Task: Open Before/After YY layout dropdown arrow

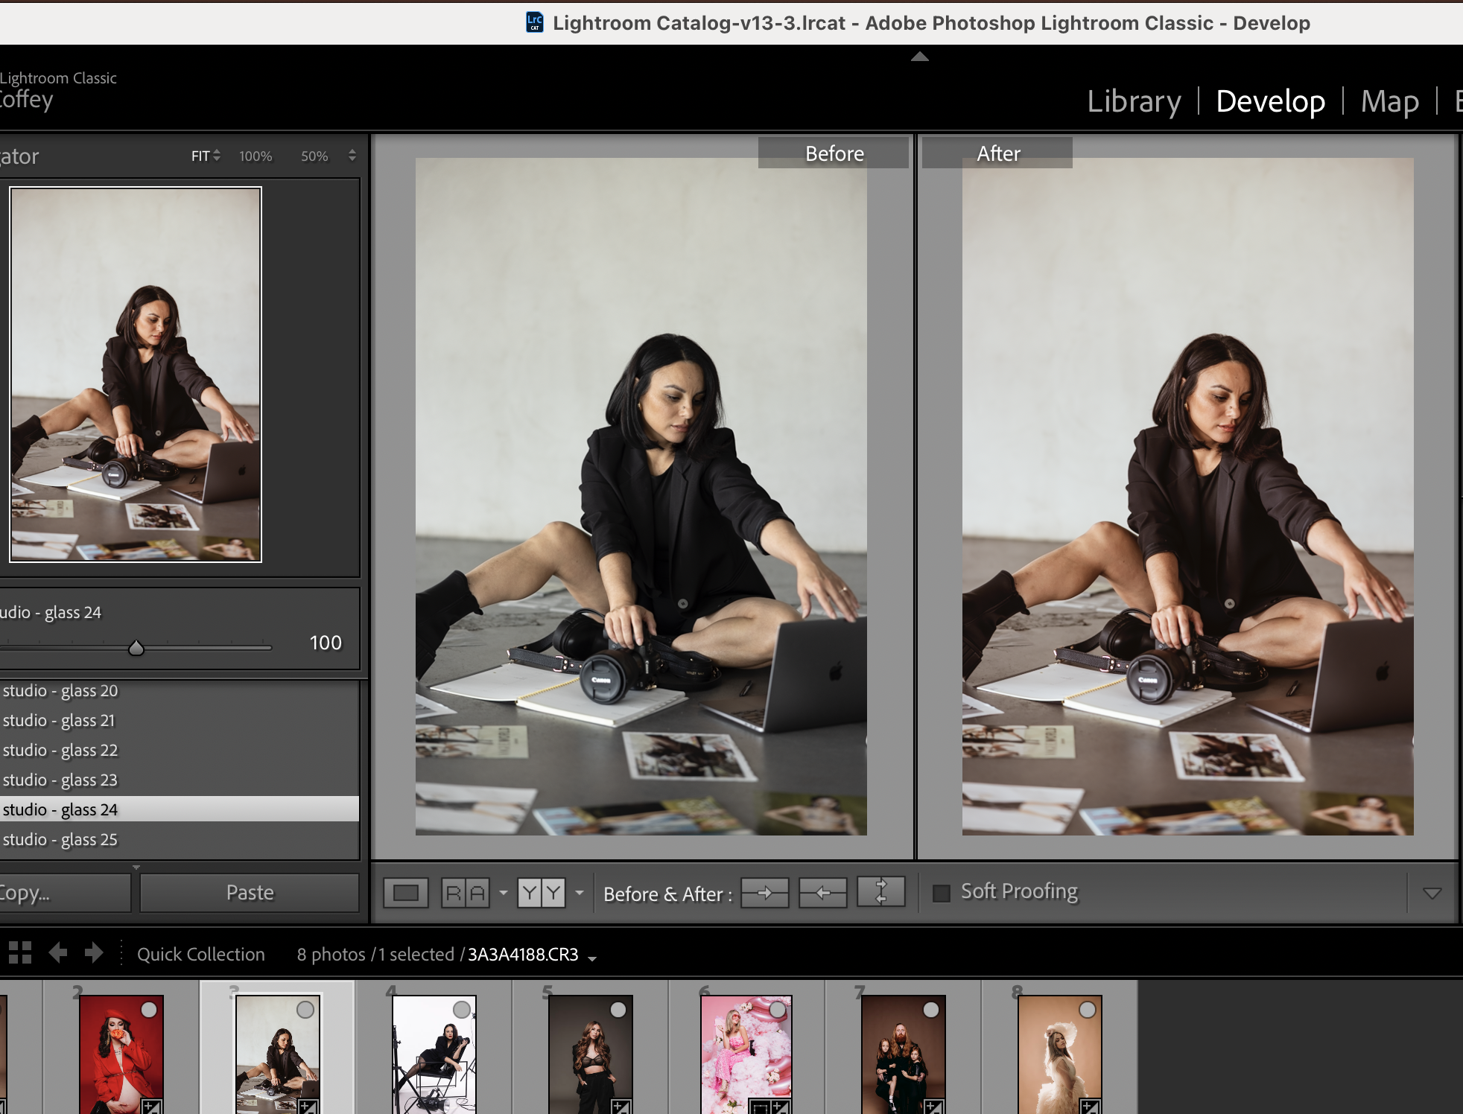Action: click(x=580, y=893)
